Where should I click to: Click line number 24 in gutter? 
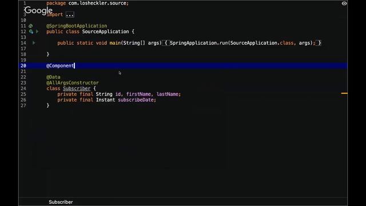pyautogui.click(x=23, y=89)
